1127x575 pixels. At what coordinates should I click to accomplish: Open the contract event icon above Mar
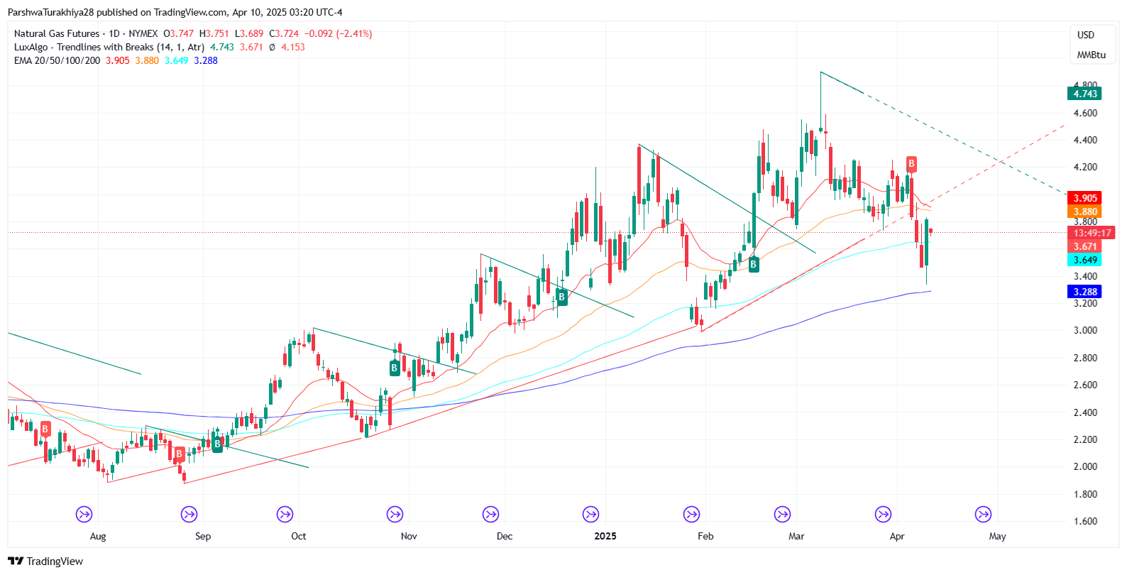[782, 514]
